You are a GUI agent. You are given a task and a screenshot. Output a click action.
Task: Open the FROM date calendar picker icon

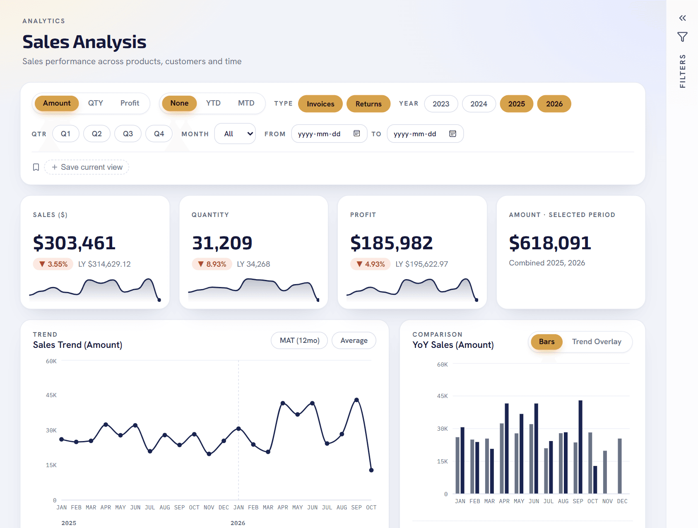click(356, 133)
